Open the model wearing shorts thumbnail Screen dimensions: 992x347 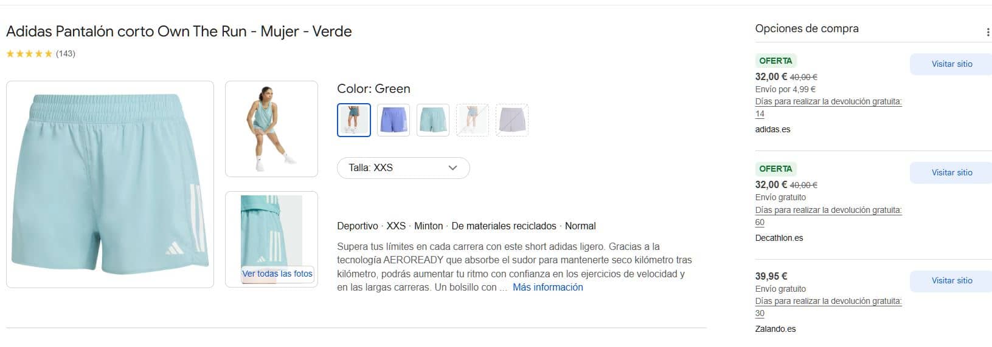pos(271,129)
